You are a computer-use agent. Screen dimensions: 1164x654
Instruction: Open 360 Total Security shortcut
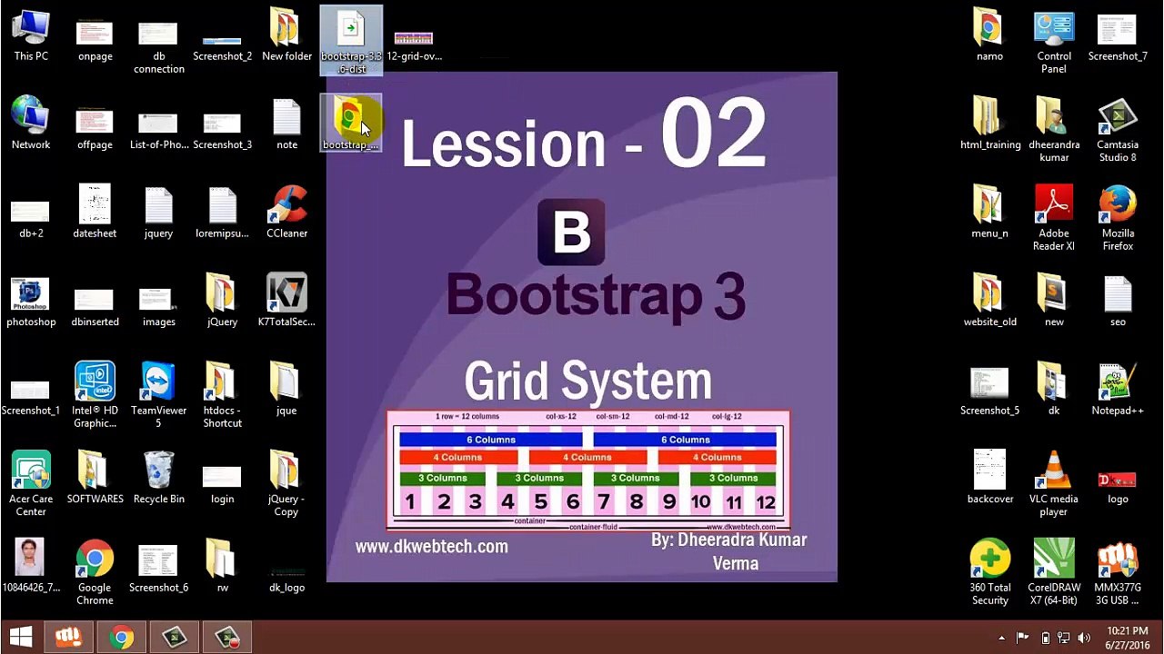(989, 572)
